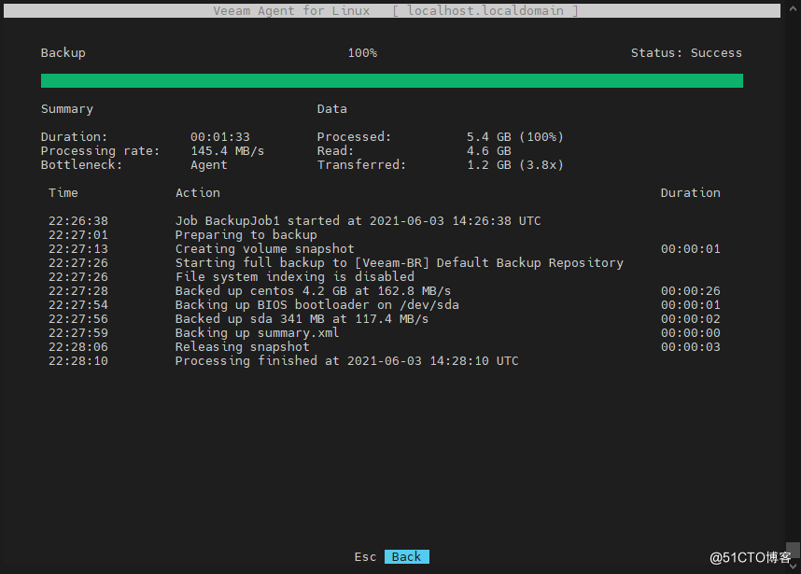Click the Duration column header in the log
The width and height of the screenshot is (801, 574).
690,192
